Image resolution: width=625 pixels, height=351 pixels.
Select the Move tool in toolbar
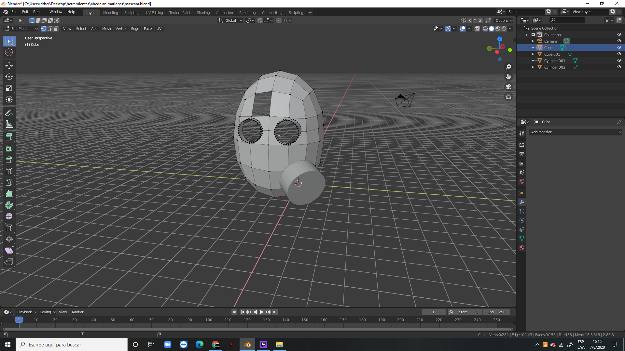9,66
